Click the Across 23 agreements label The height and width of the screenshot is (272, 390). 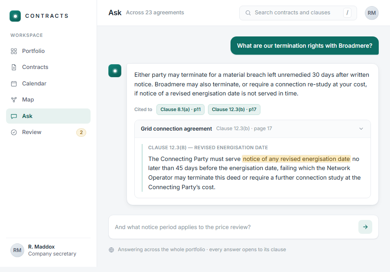(155, 13)
